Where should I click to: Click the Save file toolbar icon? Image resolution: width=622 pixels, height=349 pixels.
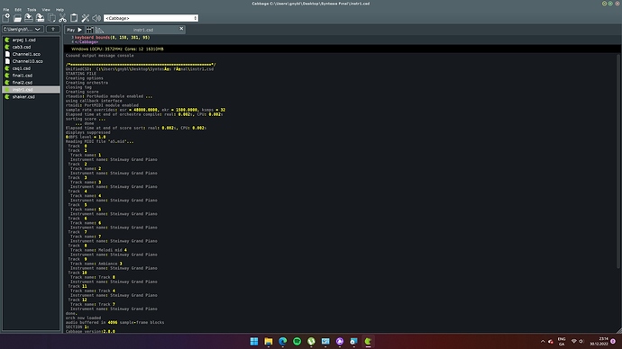tap(29, 18)
